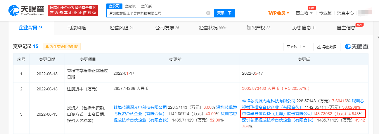Click the 变更日期 column header
Screen dimensions: 379x134
click(47, 59)
